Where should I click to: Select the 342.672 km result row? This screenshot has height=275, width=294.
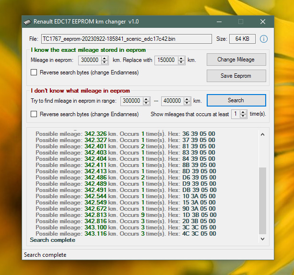point(126,208)
